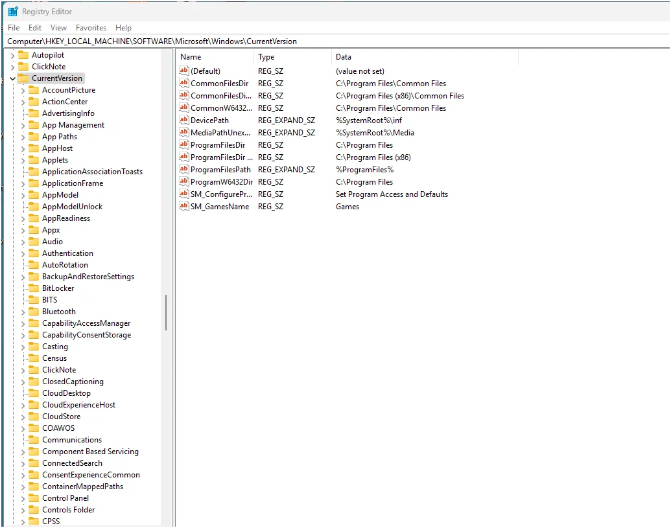This screenshot has height=528, width=671.
Task: Sort values by the Type column header
Action: point(292,57)
